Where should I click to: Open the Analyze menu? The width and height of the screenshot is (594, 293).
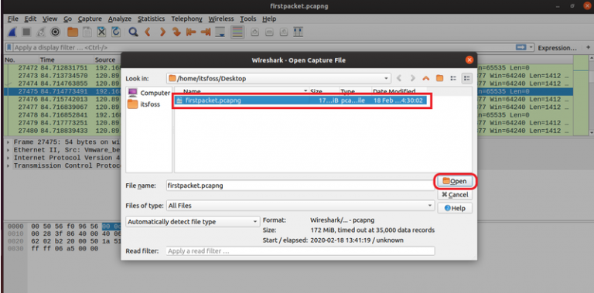[119, 19]
